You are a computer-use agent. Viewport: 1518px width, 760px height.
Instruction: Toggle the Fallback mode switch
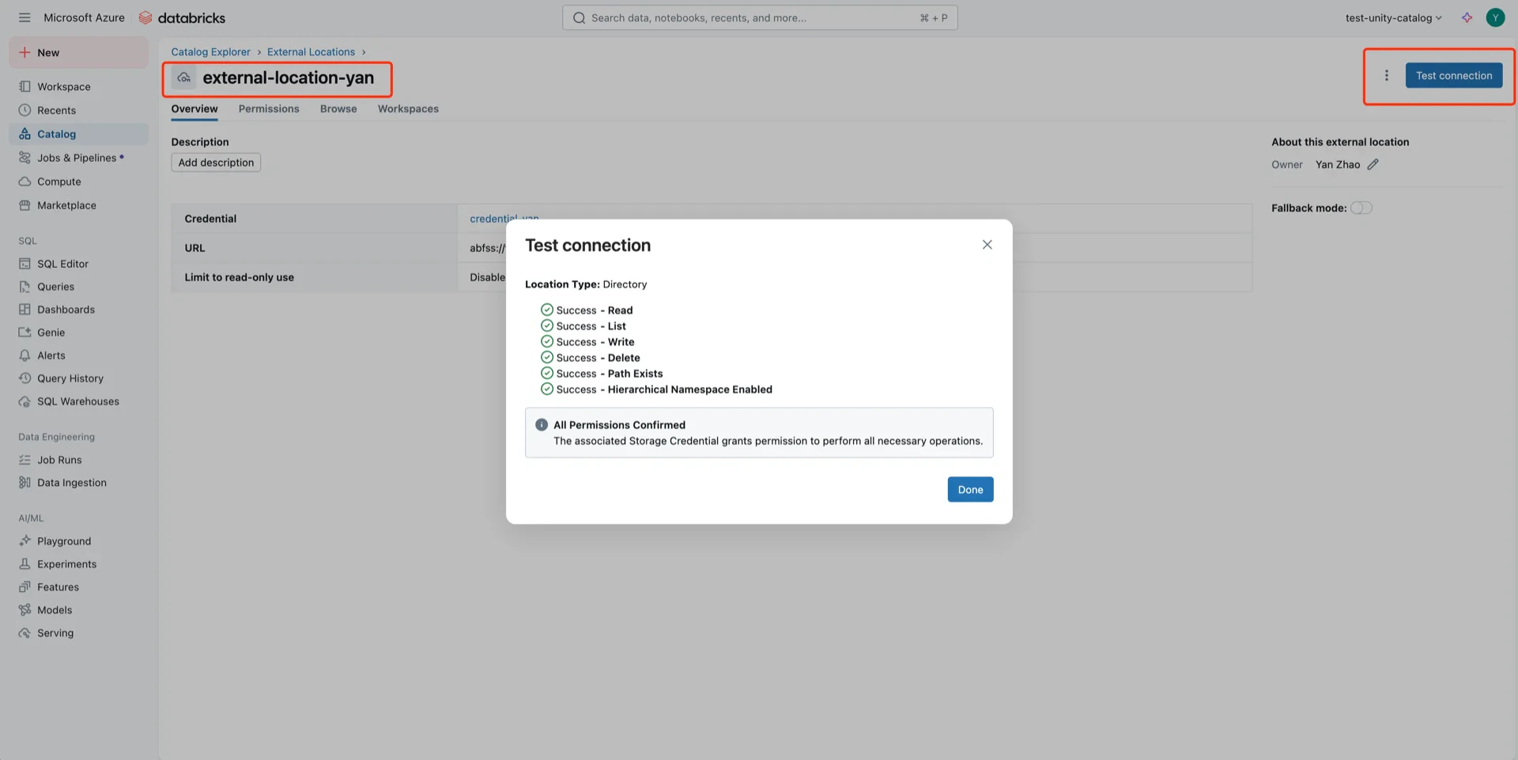(x=1361, y=208)
